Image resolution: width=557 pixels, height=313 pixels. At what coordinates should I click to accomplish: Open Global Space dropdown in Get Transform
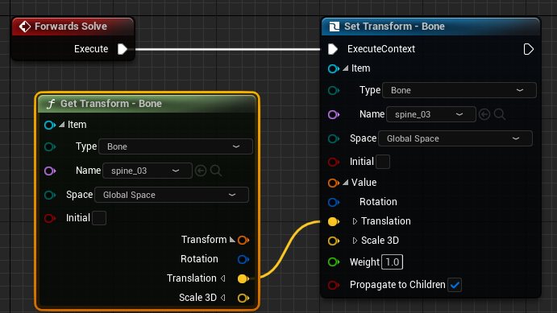(172, 195)
